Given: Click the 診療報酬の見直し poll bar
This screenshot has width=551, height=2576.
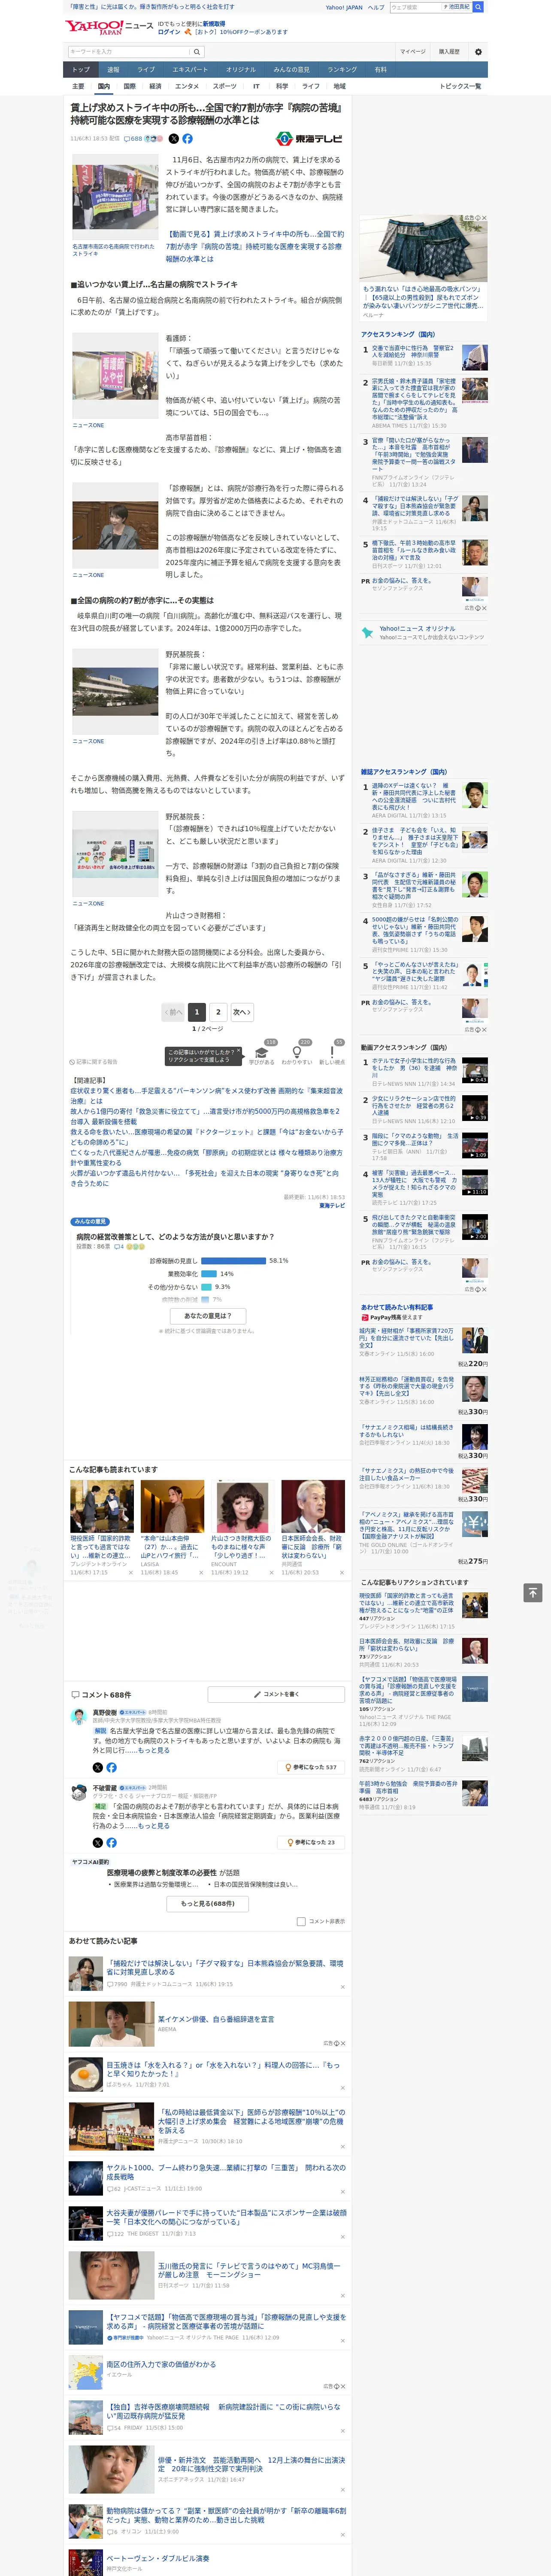Looking at the screenshot, I should (233, 1261).
